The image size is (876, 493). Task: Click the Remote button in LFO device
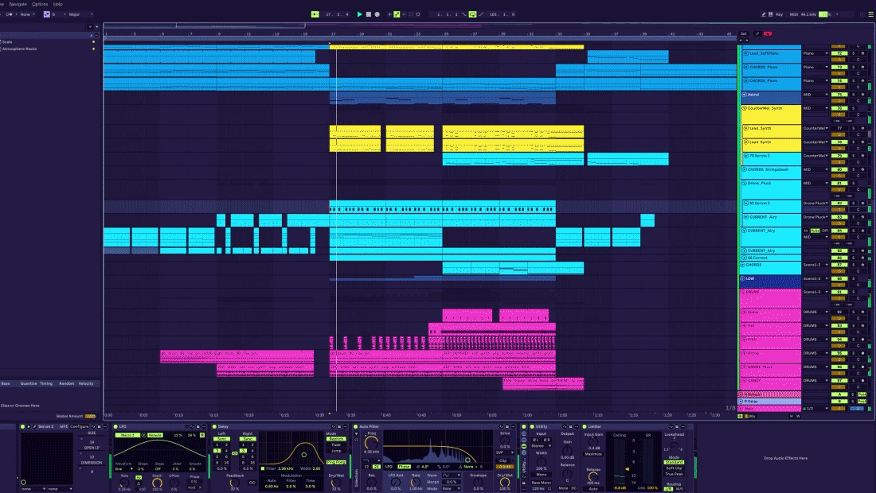154,435
